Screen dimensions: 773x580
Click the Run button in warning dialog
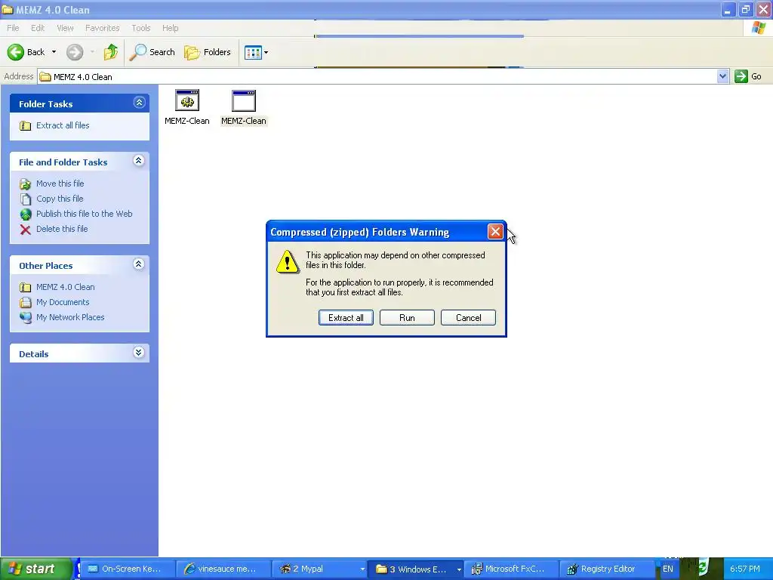click(407, 318)
